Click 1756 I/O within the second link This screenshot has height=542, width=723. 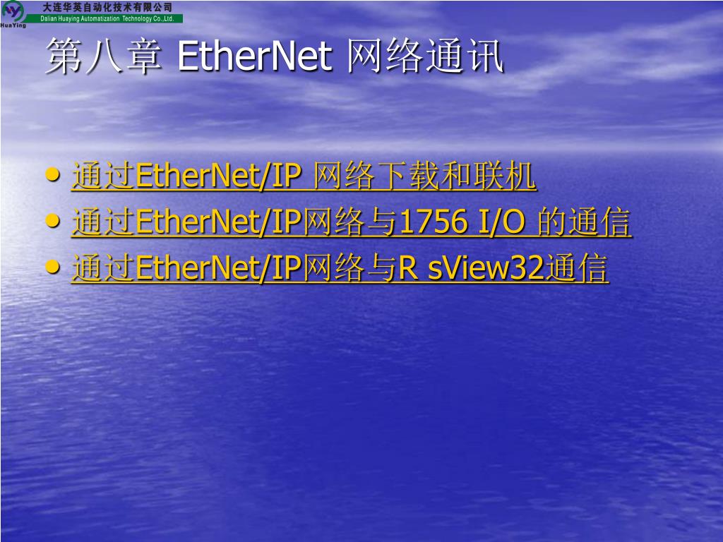[462, 222]
